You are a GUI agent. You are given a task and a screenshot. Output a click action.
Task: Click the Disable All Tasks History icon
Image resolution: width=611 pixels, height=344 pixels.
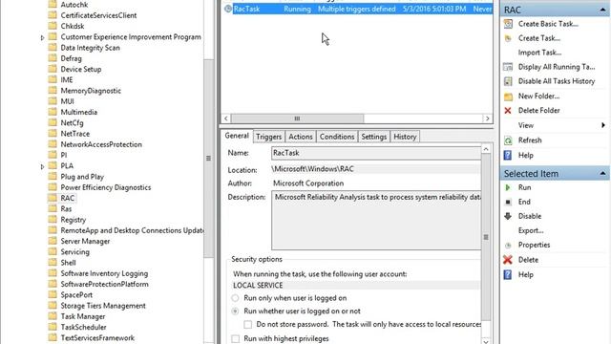[508, 81]
